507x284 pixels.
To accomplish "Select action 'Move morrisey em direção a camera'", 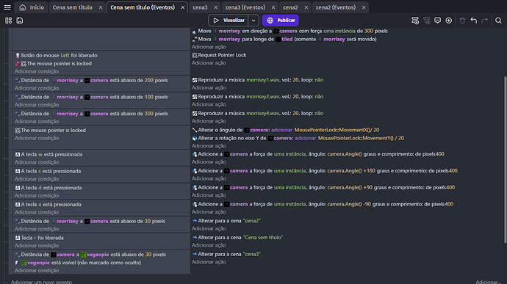I will (290, 31).
